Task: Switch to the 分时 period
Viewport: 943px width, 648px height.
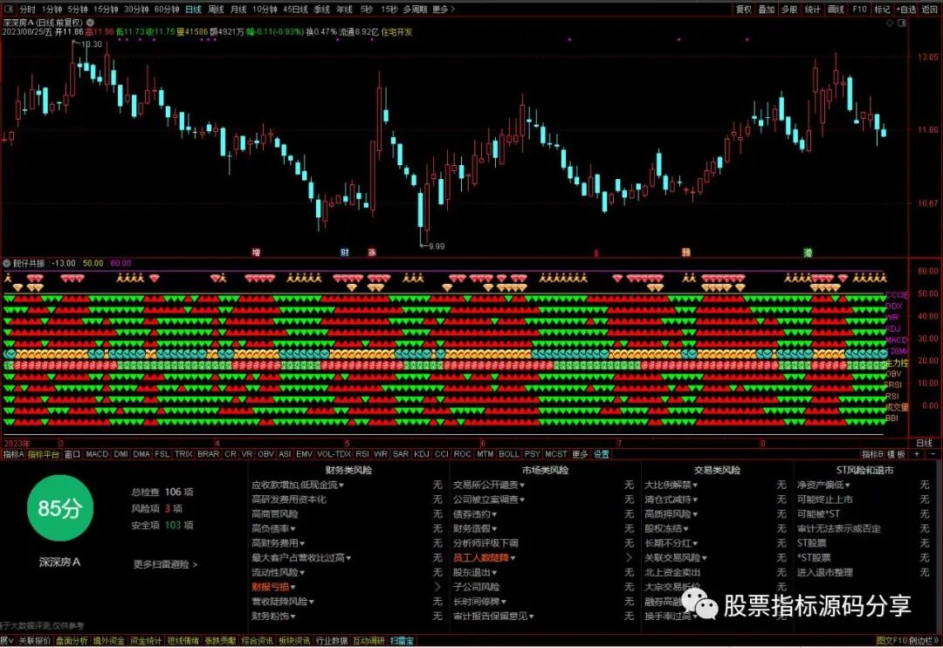Action: [x=28, y=10]
